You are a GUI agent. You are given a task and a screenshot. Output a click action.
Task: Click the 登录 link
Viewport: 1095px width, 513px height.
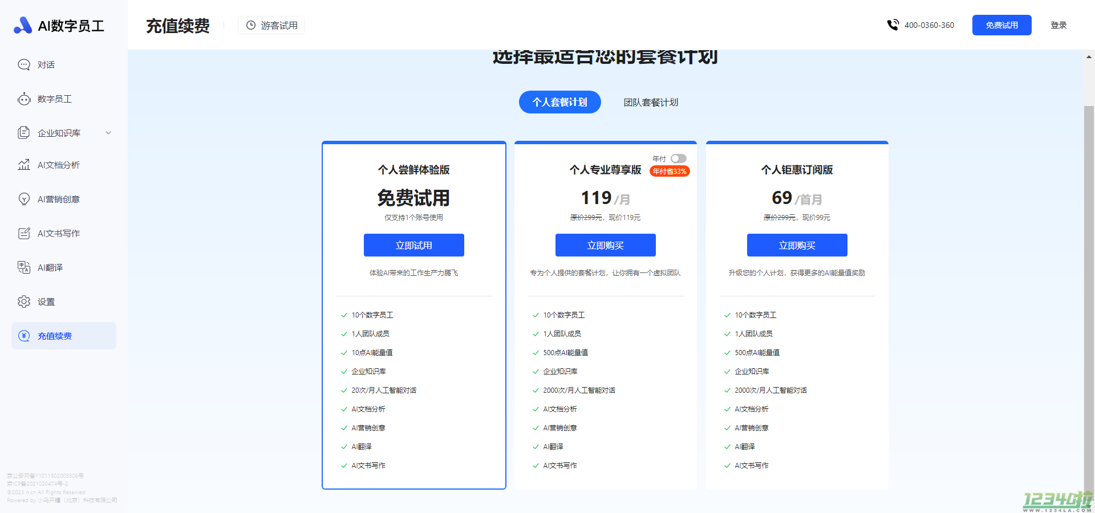(x=1058, y=25)
